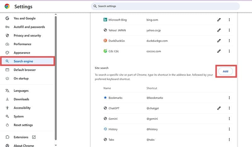Open more actions for Gemini
This screenshot has height=147, width=252.
(229, 119)
